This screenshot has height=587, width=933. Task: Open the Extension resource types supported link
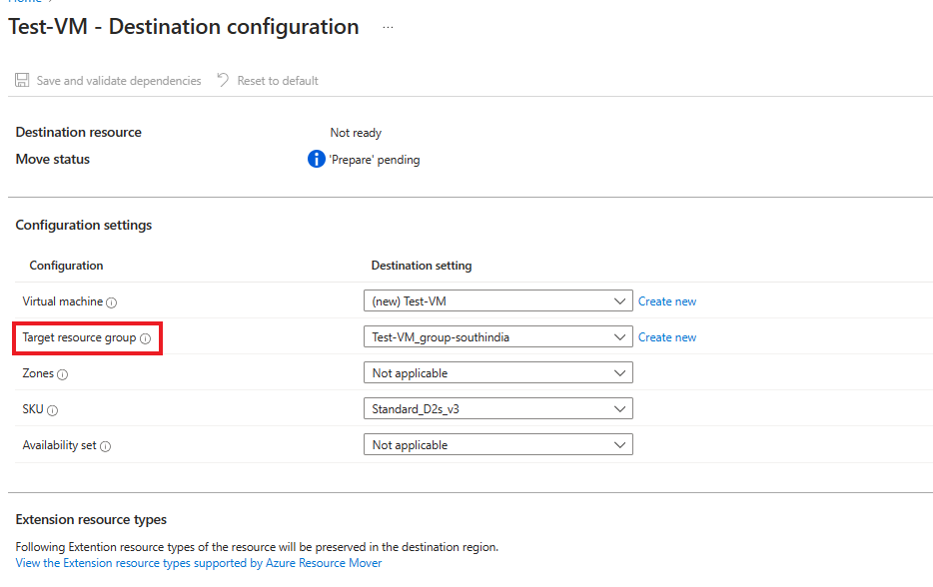[x=198, y=563]
